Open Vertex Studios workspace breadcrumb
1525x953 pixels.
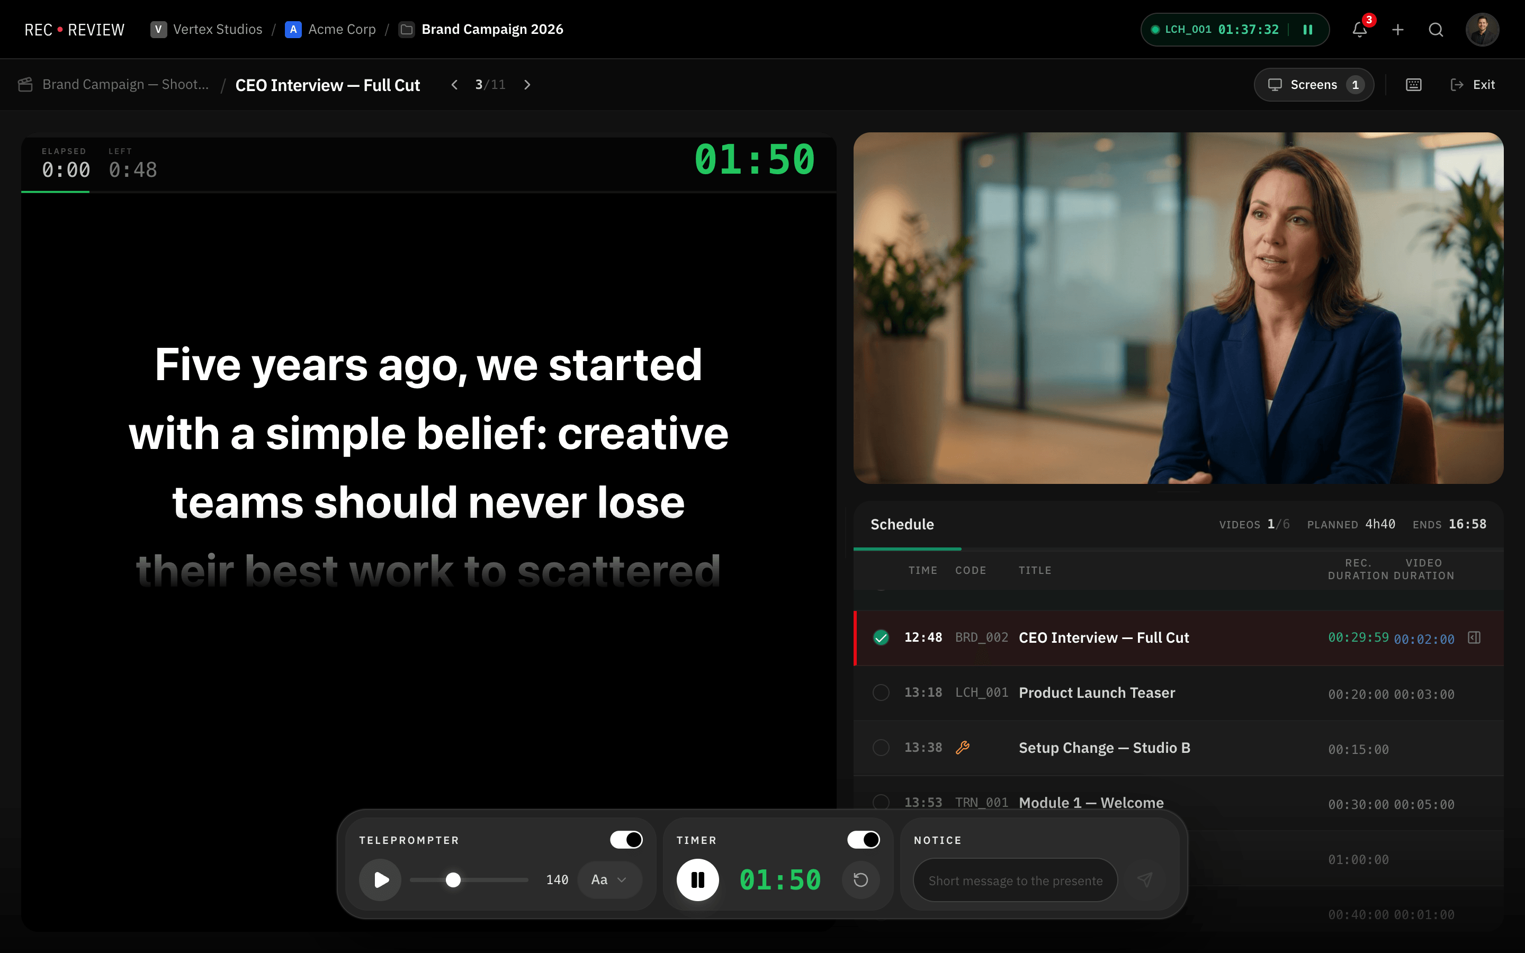pyautogui.click(x=206, y=30)
